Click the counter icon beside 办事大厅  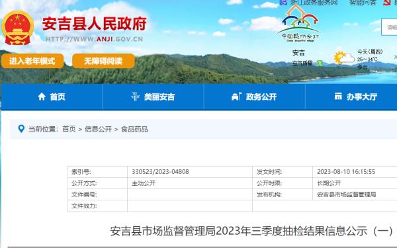tap(338, 96)
